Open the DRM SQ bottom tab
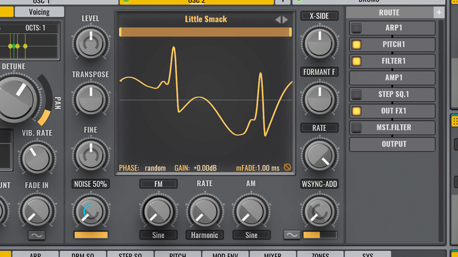This screenshot has height=257, width=458. click(82, 254)
